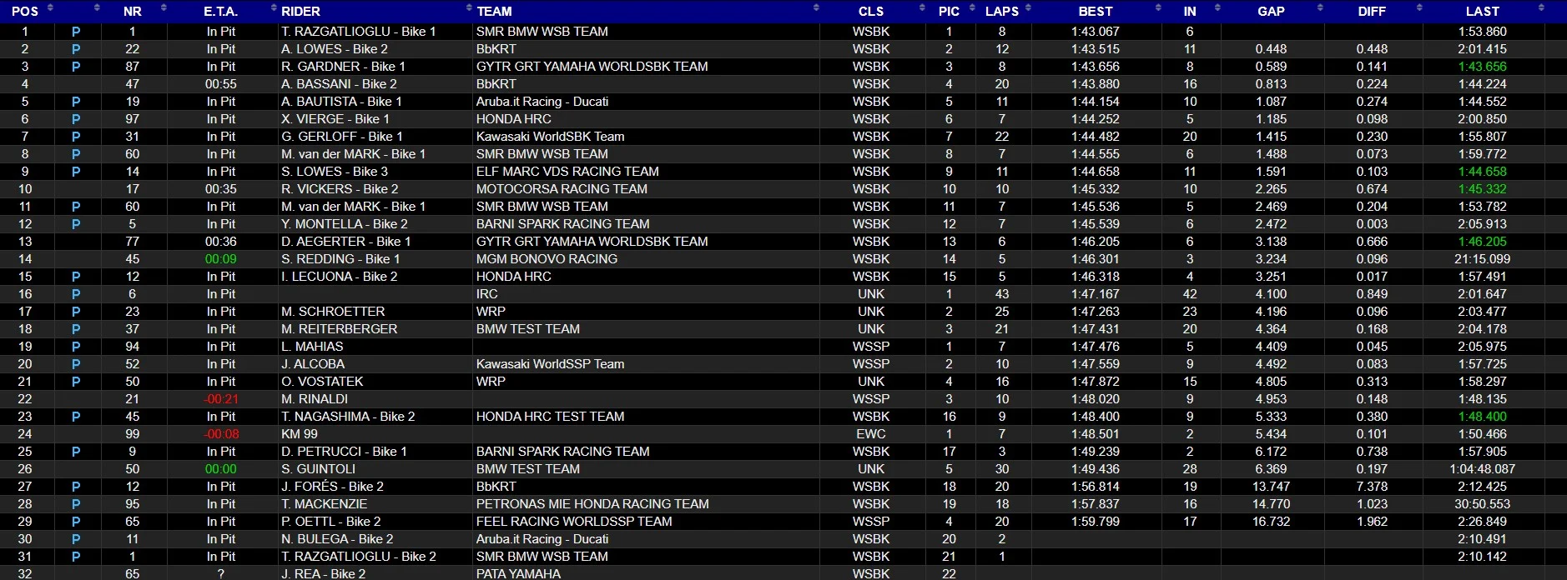This screenshot has height=580, width=1567.
Task: Click green last lap 1:43.656
Action: 1483,67
